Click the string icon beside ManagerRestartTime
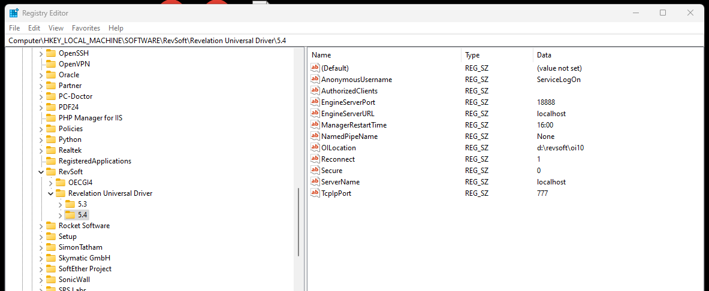Screen dimensions: 709x291 [x=315, y=125]
